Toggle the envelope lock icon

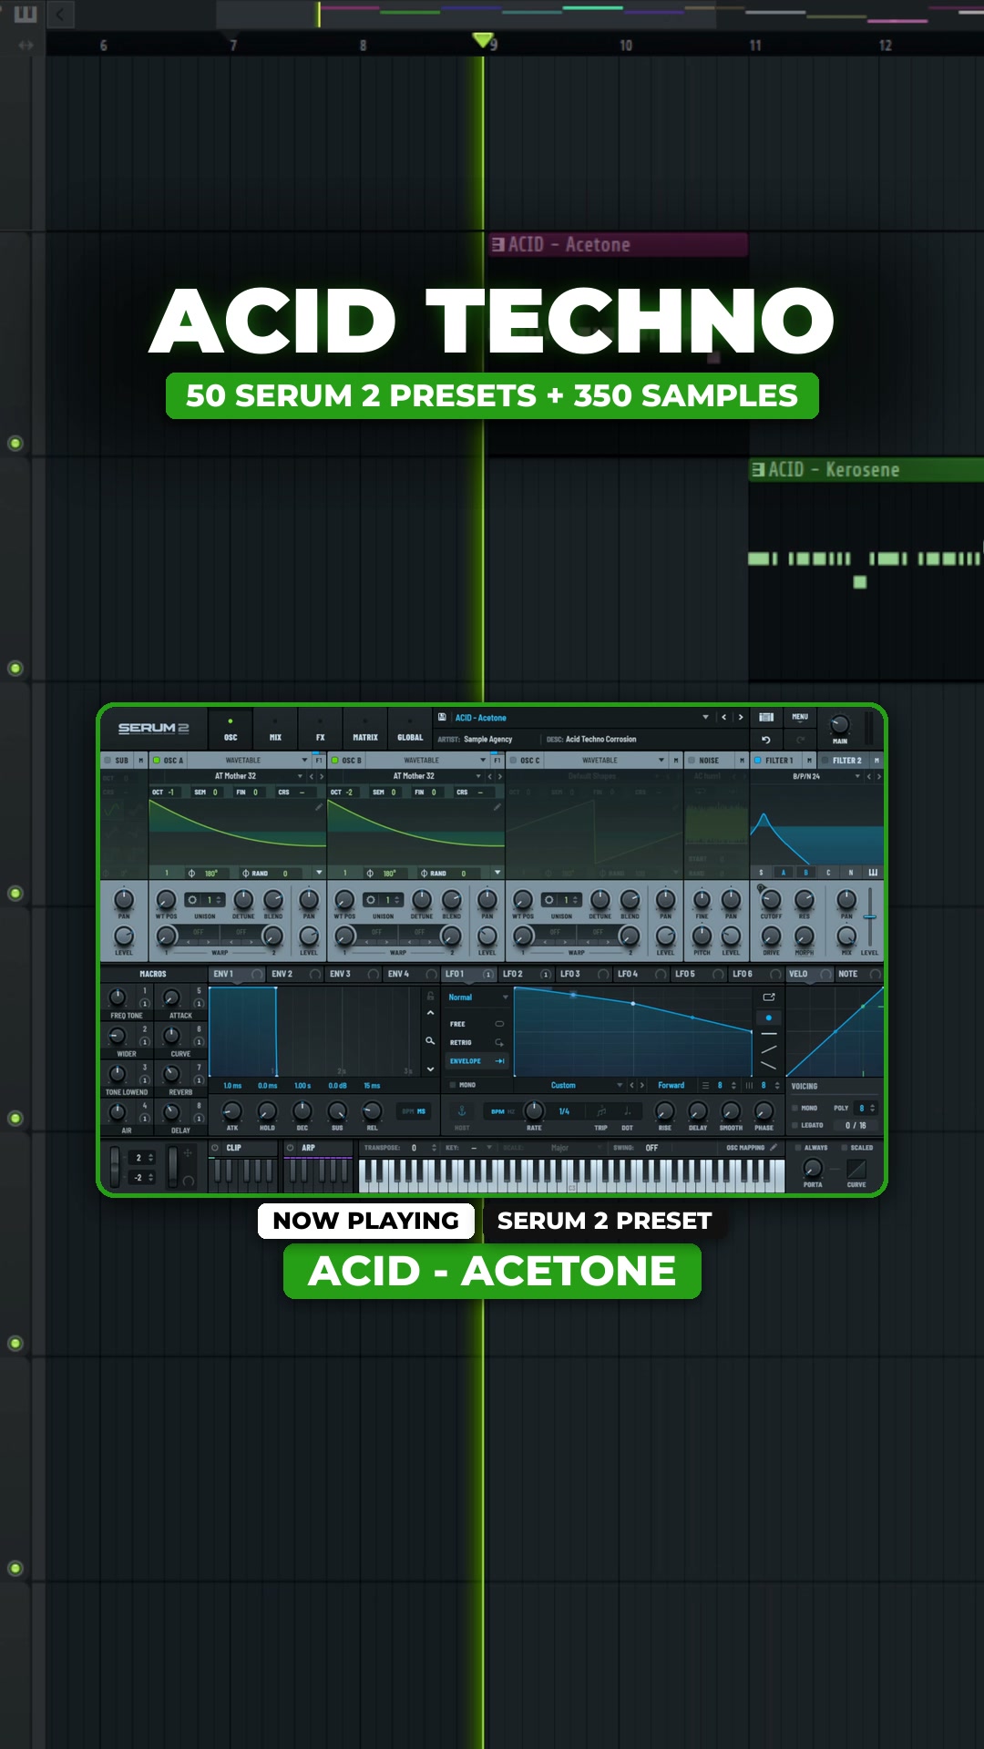430,997
